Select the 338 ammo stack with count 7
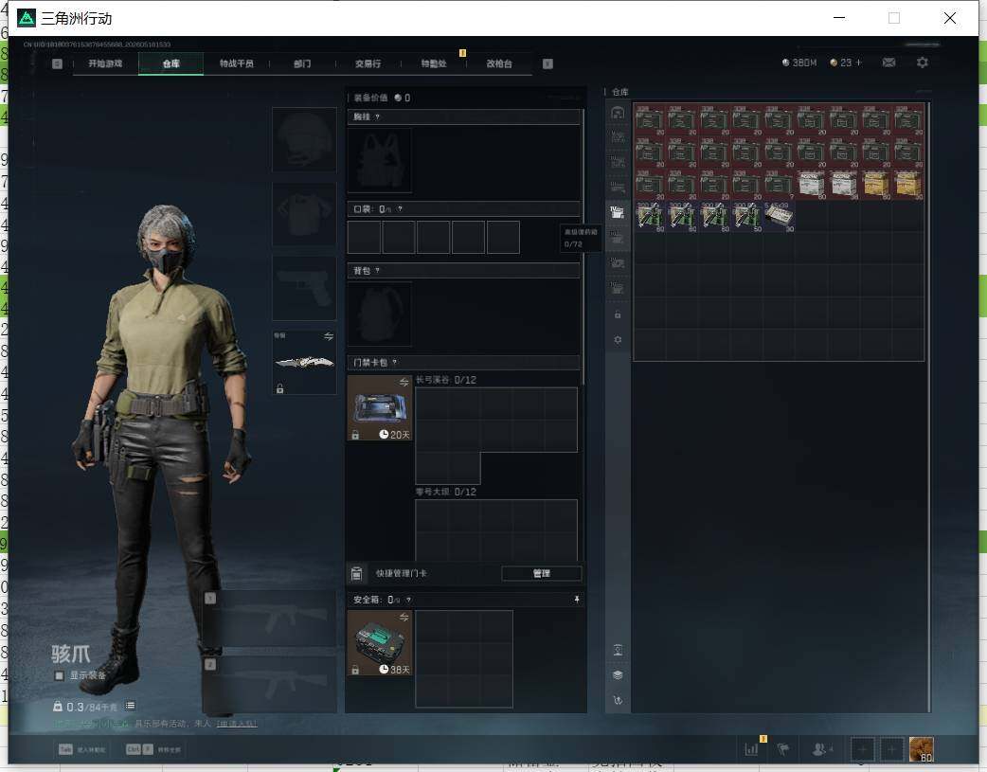The width and height of the screenshot is (987, 772). point(780,185)
